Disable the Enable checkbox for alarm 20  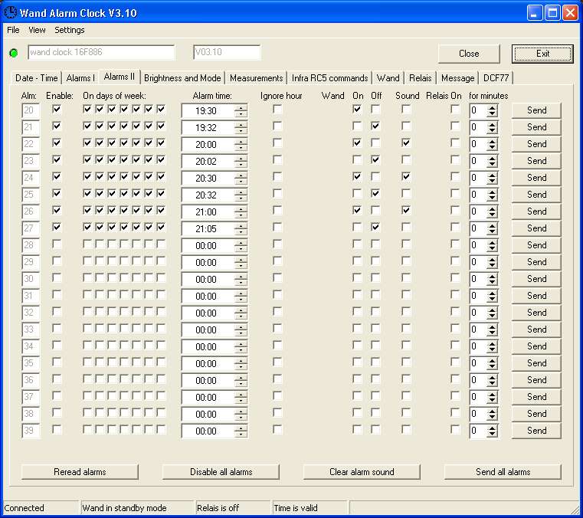coord(57,109)
